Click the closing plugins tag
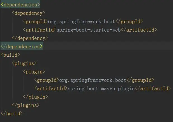Screen dimensions: 173x122 [26, 105]
